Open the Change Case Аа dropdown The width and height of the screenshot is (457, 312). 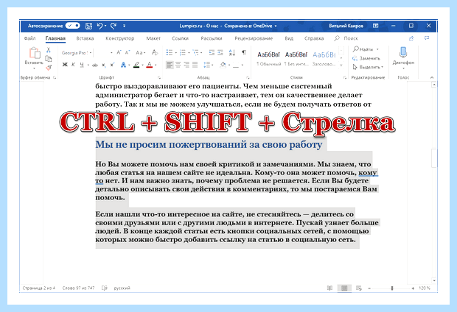coord(141,53)
